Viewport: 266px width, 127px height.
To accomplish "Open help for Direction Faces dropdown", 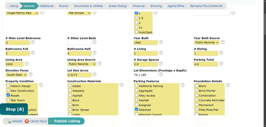I will click(30, 74).
